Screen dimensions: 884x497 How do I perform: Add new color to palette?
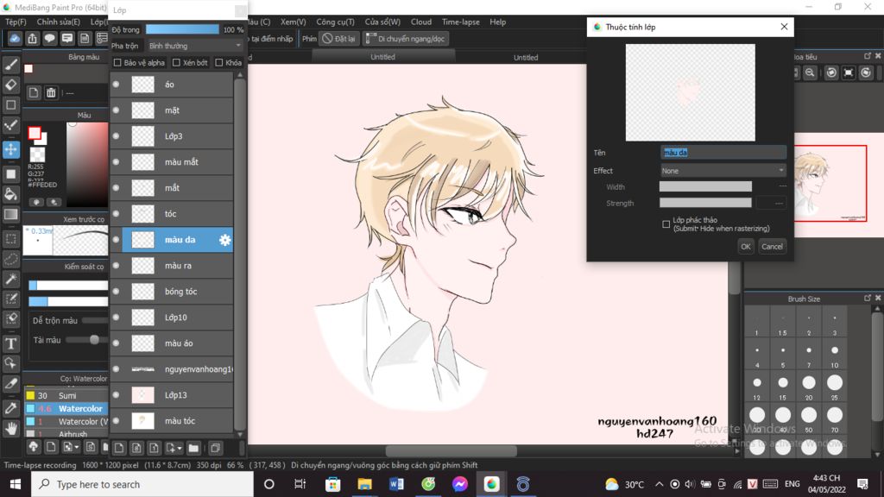point(34,92)
